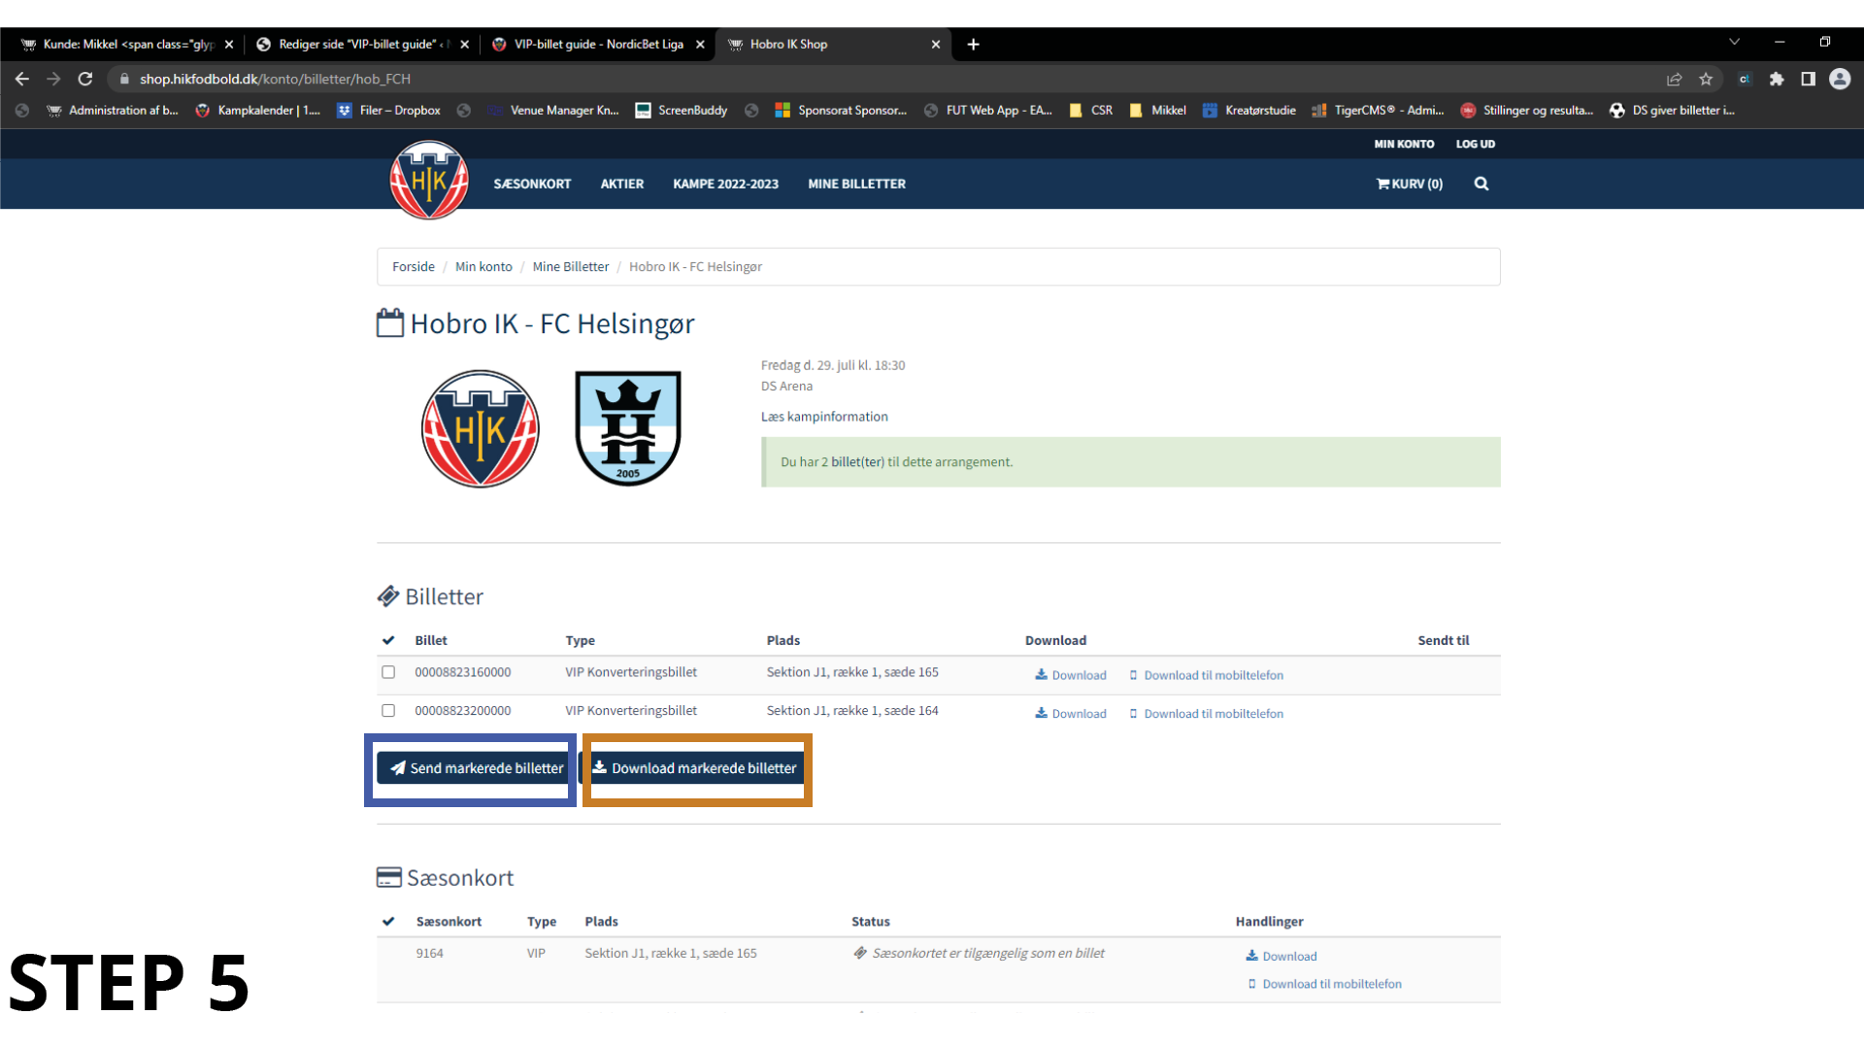Toggle select-all checkmark in Billetter header
The height and width of the screenshot is (1049, 1864).
(x=388, y=640)
